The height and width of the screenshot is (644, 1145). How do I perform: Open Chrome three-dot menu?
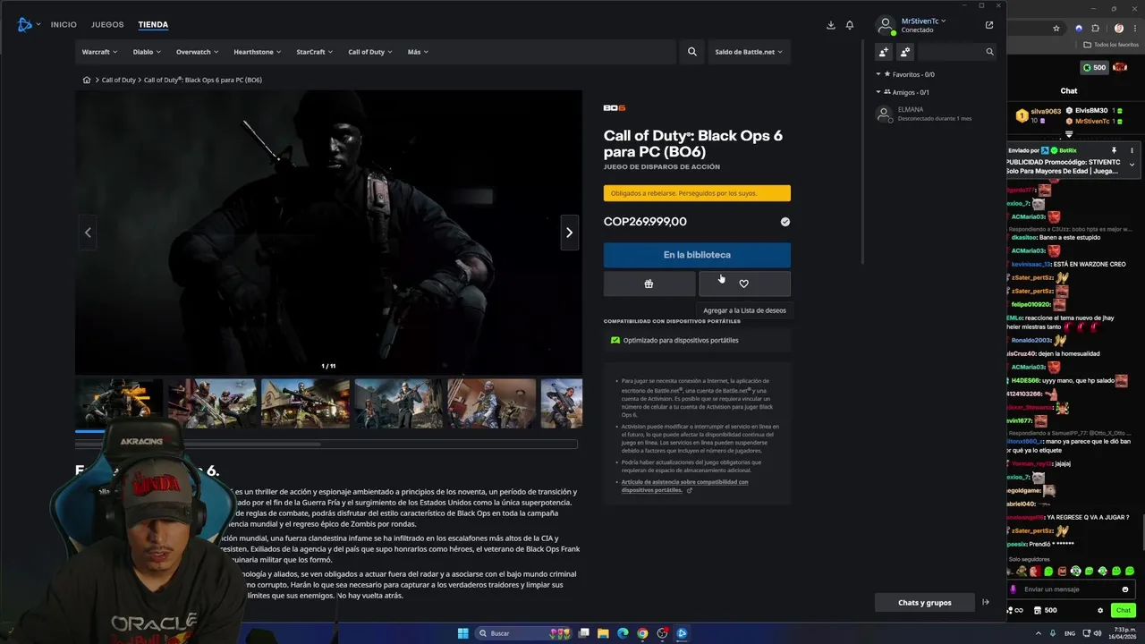point(1134,29)
